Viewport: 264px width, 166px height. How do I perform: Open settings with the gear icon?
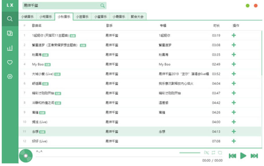[9, 76]
